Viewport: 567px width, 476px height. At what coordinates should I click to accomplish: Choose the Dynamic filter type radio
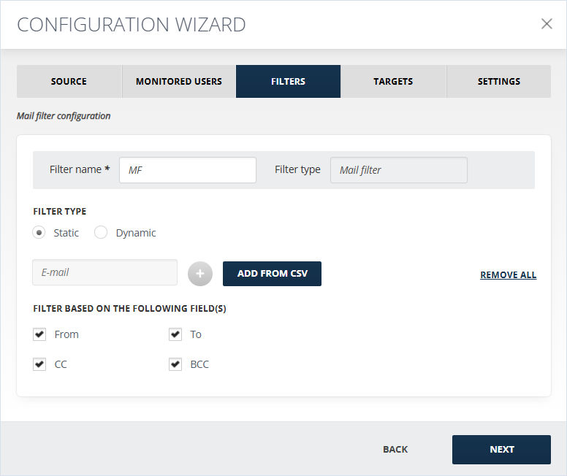(101, 232)
